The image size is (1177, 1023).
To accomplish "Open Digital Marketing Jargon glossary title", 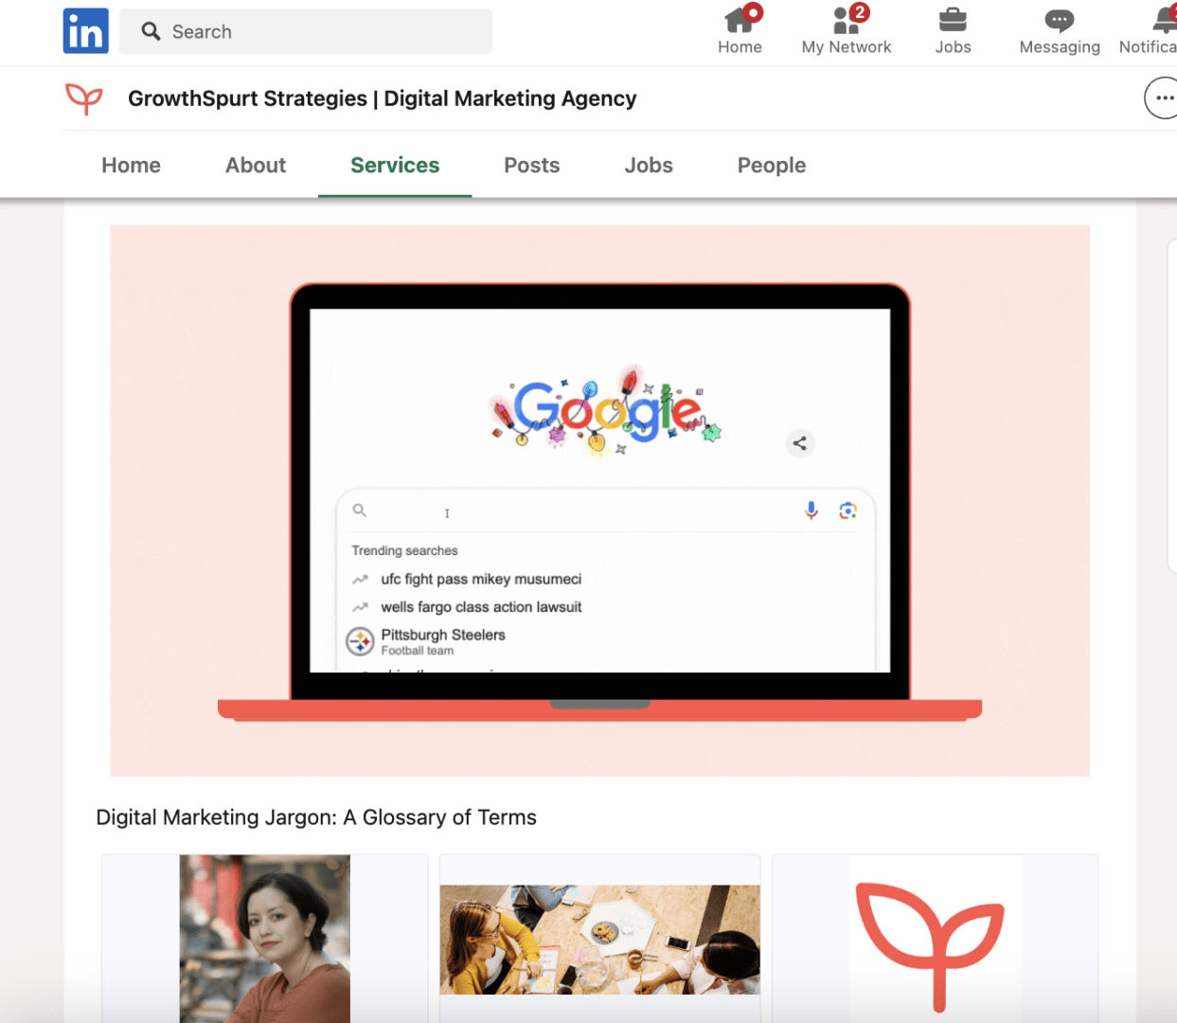I will 316,817.
